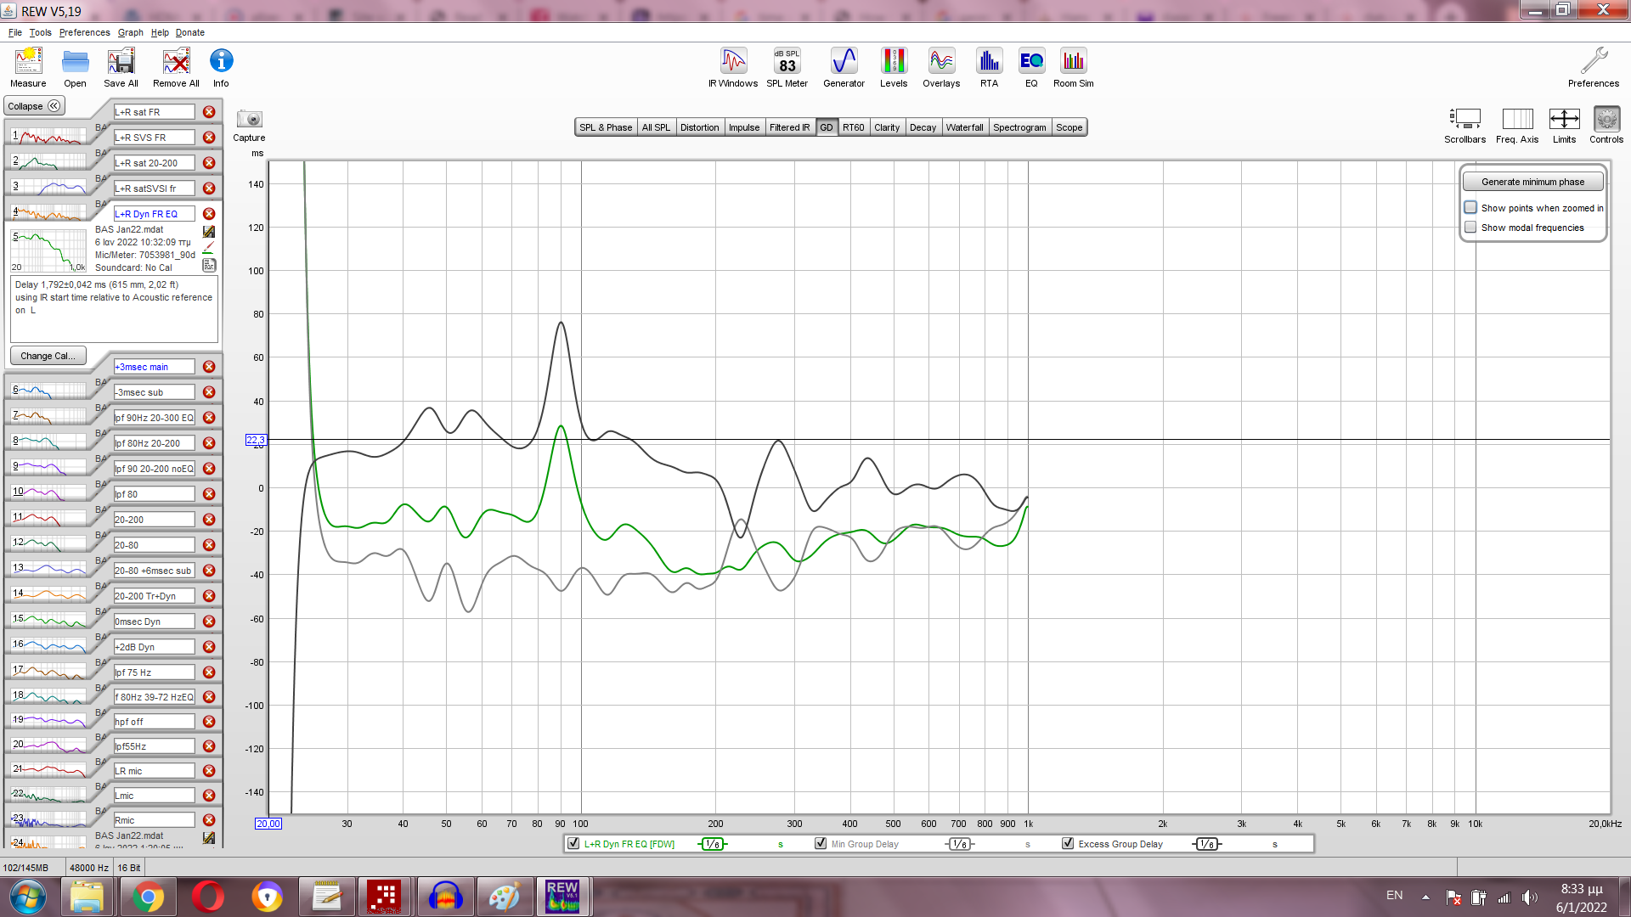Click the taskbar volume speaker icon
Screen dimensions: 1631x917
(1530, 897)
